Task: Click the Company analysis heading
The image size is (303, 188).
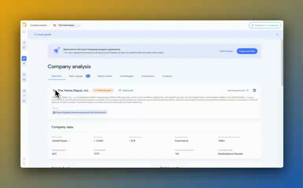Action: click(x=69, y=67)
